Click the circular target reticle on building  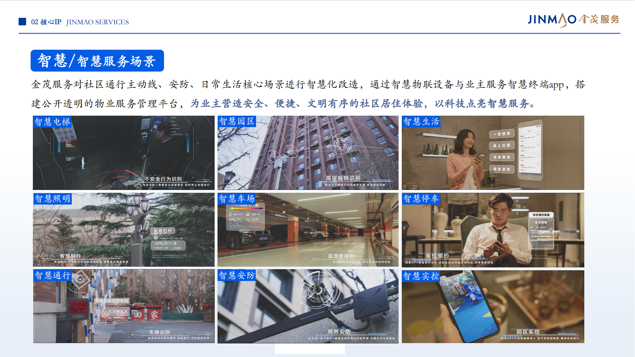pyautogui.click(x=340, y=144)
